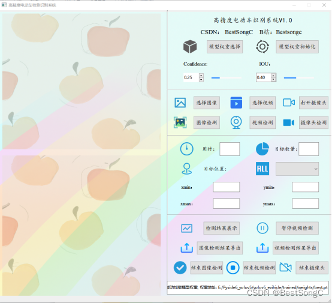The height and width of the screenshot is (303, 332).
Task: Click the pause circle icon
Action: [x=262, y=228]
